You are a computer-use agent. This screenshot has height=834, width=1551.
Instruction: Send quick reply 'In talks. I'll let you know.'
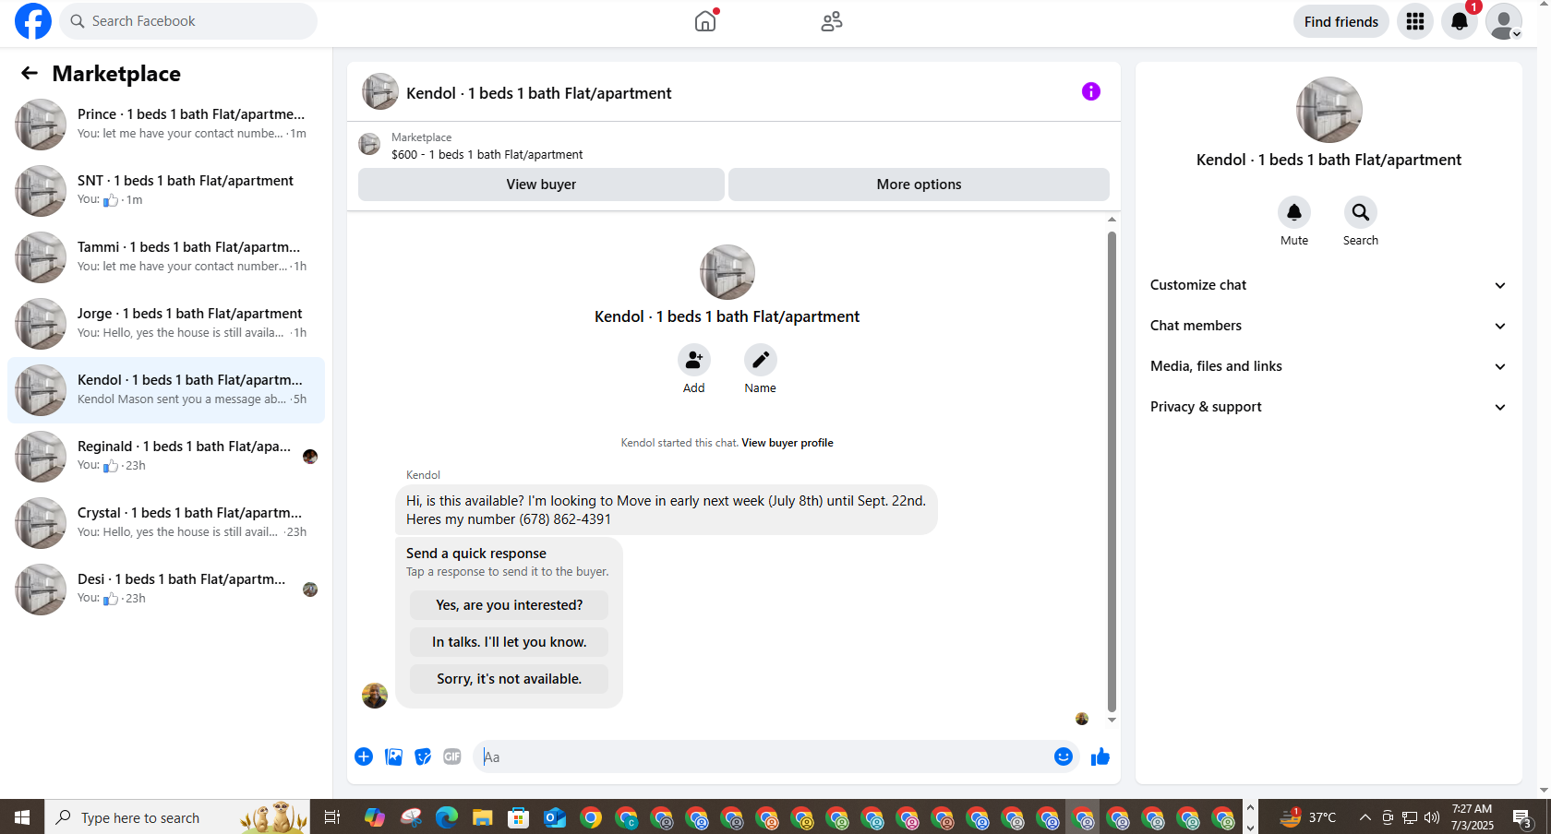pyautogui.click(x=510, y=642)
